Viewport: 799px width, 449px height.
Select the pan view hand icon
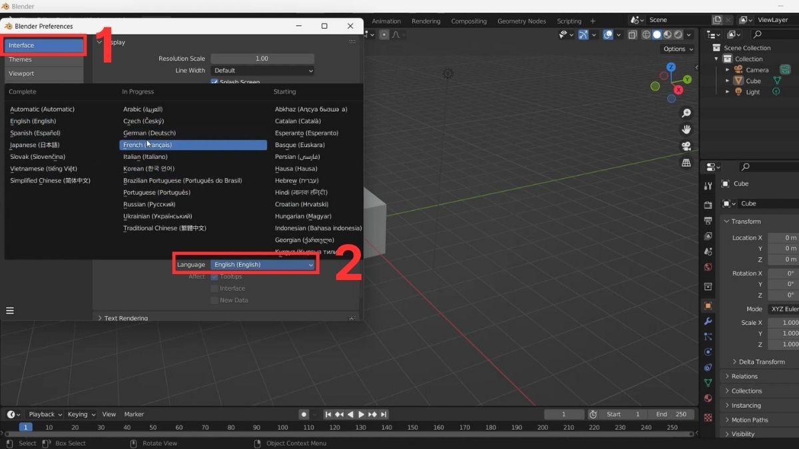686,130
